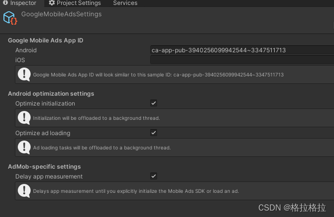Toggle the Optimize ad loading checkbox
This screenshot has height=217, width=334.
(x=154, y=133)
